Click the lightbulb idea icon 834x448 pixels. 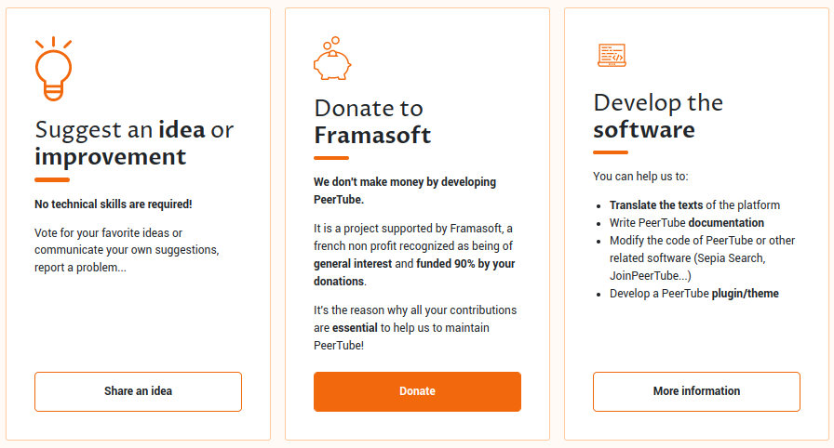click(53, 69)
